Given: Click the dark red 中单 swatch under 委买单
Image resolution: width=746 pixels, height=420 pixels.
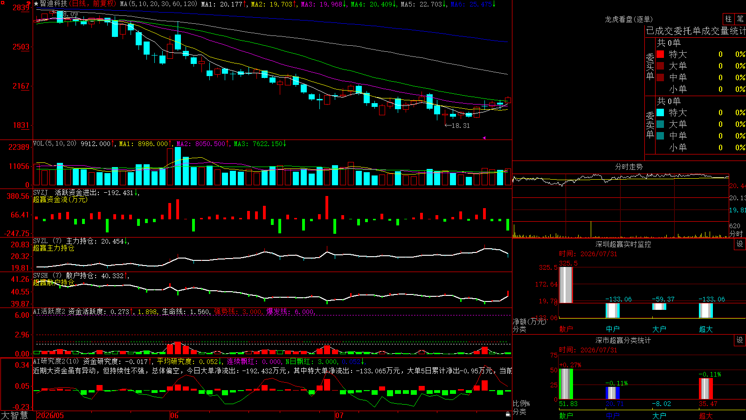Looking at the screenshot, I should click(660, 77).
